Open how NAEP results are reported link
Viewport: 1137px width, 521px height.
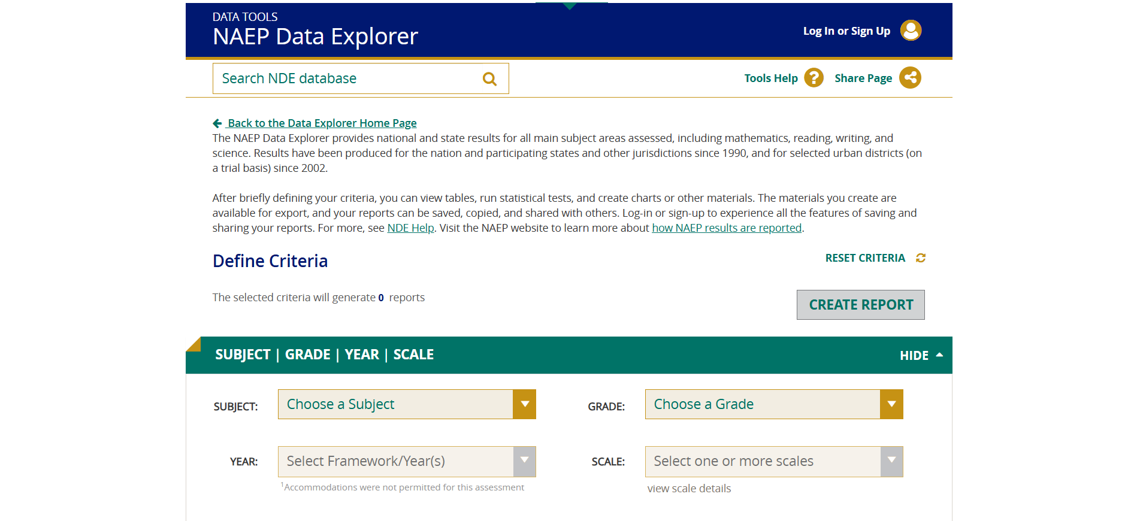coord(727,228)
